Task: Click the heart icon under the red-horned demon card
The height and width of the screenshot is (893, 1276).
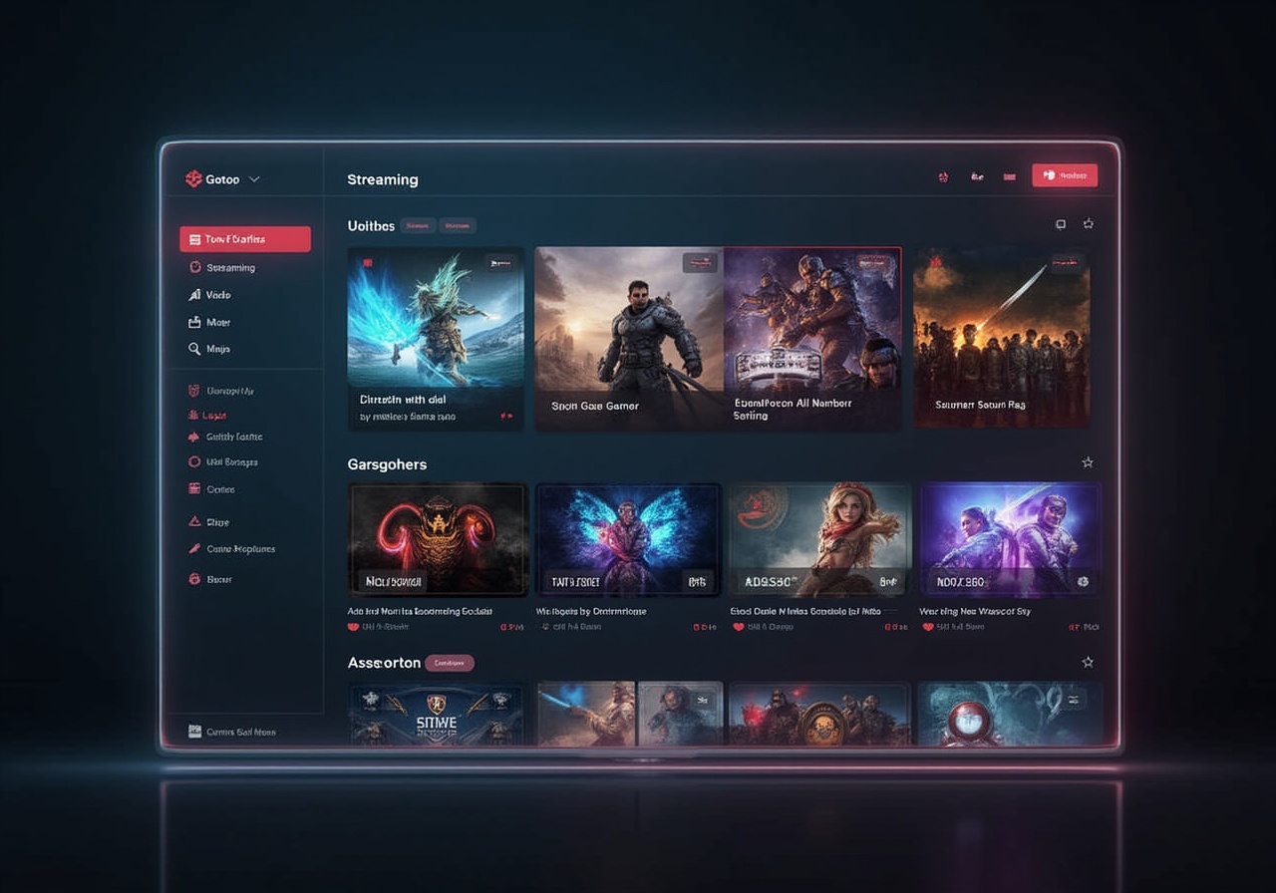Action: (353, 627)
